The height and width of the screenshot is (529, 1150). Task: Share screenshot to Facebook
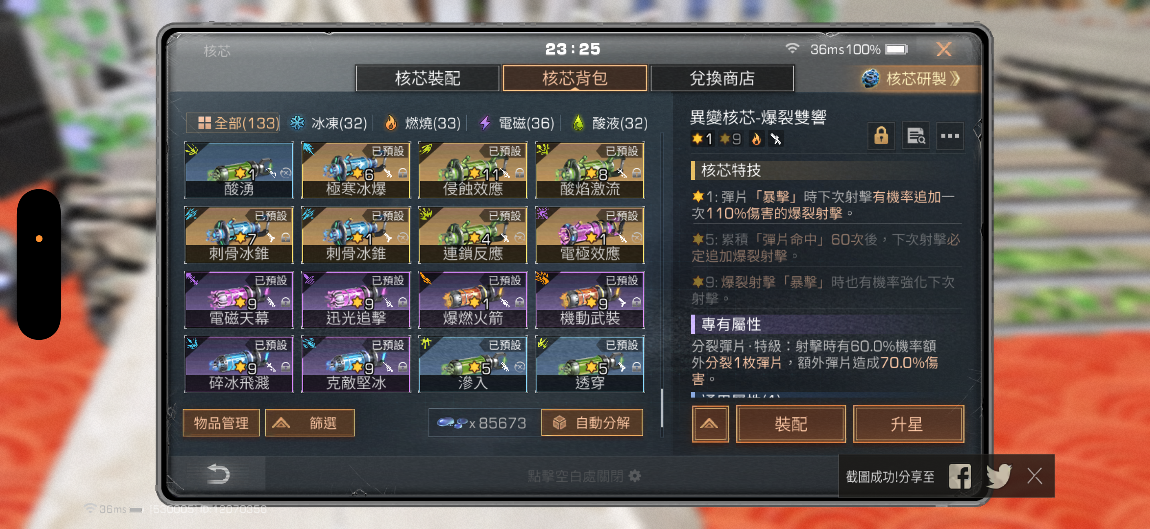[x=960, y=477]
